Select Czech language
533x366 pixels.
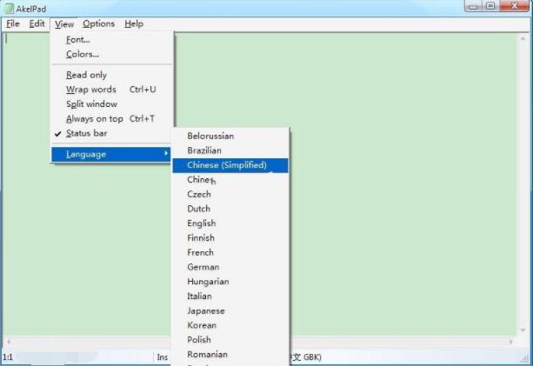click(230, 195)
